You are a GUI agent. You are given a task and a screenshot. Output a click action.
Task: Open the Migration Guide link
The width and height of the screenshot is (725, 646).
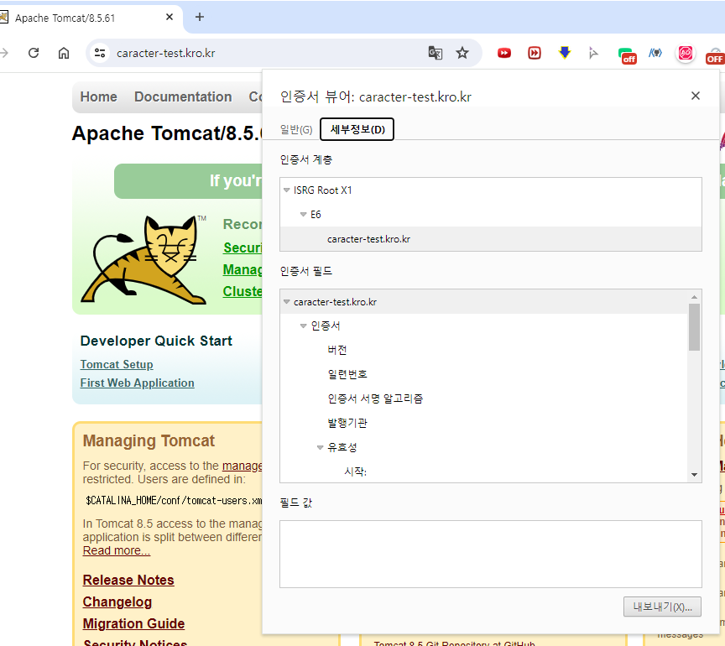pyautogui.click(x=133, y=623)
